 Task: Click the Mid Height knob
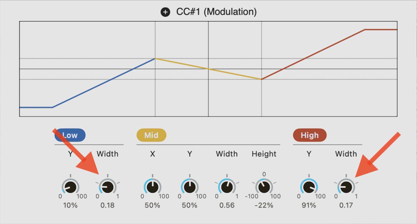[x=264, y=187]
